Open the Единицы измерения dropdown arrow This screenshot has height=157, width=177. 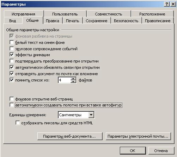tap(91, 115)
